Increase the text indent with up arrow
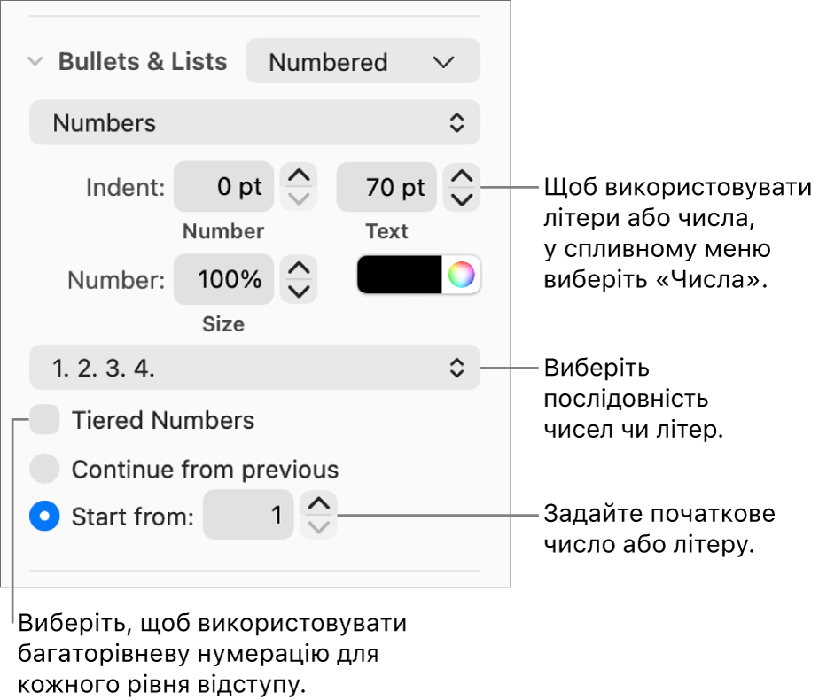 (462, 176)
